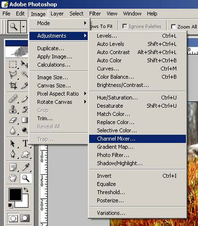This screenshot has height=226, width=198.
Task: Select the Type tool
Action: click(x=25, y=144)
